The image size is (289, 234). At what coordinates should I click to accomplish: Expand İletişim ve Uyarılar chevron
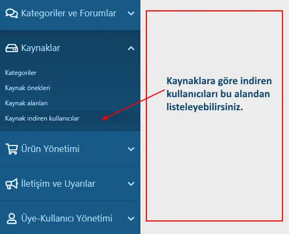point(131,184)
